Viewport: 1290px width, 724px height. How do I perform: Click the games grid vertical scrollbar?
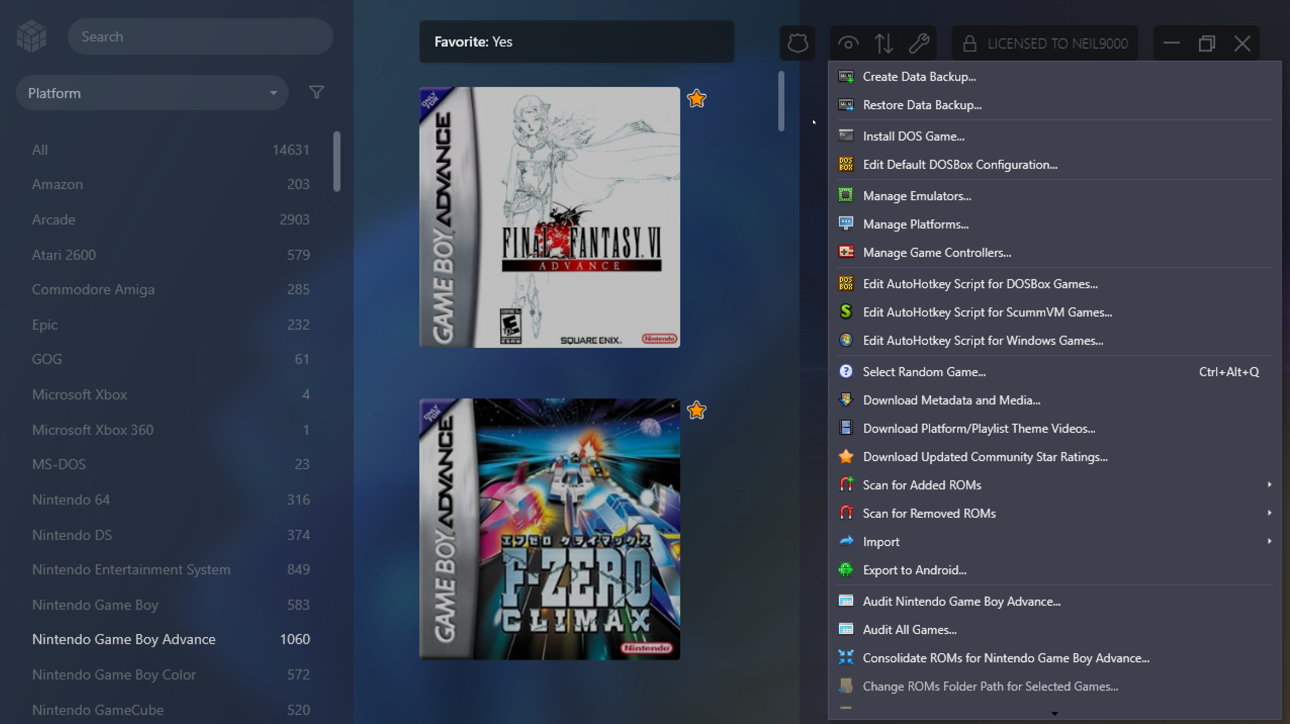(781, 101)
